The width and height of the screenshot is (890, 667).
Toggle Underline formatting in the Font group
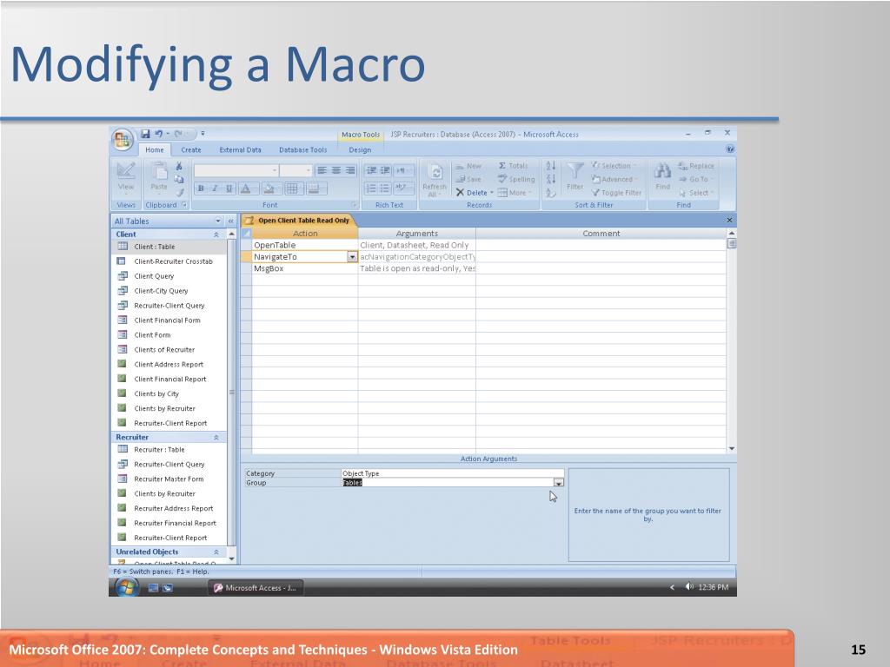click(229, 188)
